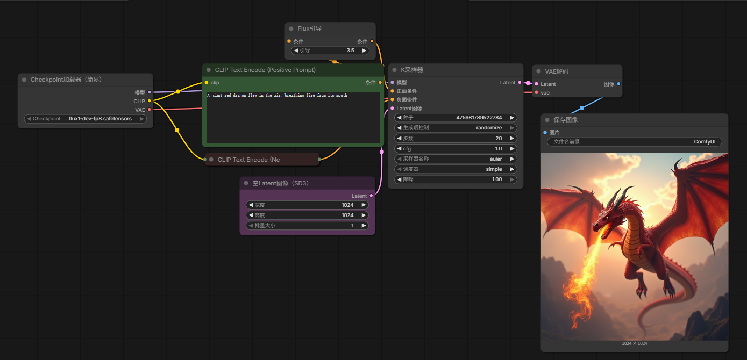Increase 批量大小 with the right arrow
Screen dimensions: 747x360
[x=364, y=226]
